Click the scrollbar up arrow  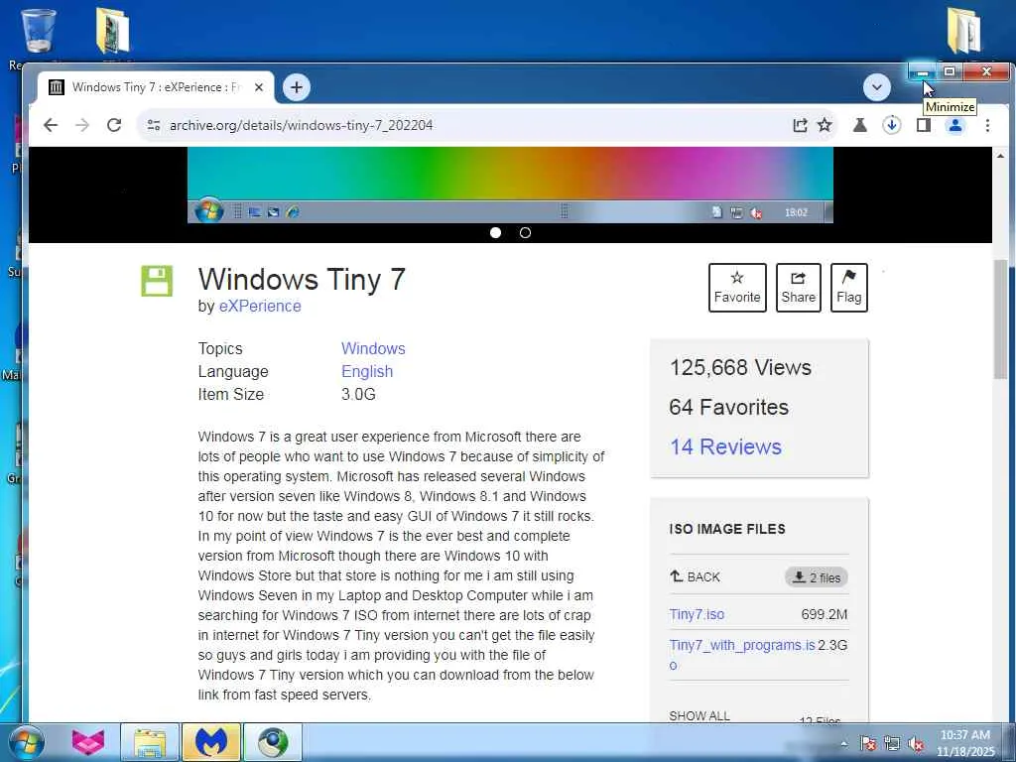[1000, 156]
